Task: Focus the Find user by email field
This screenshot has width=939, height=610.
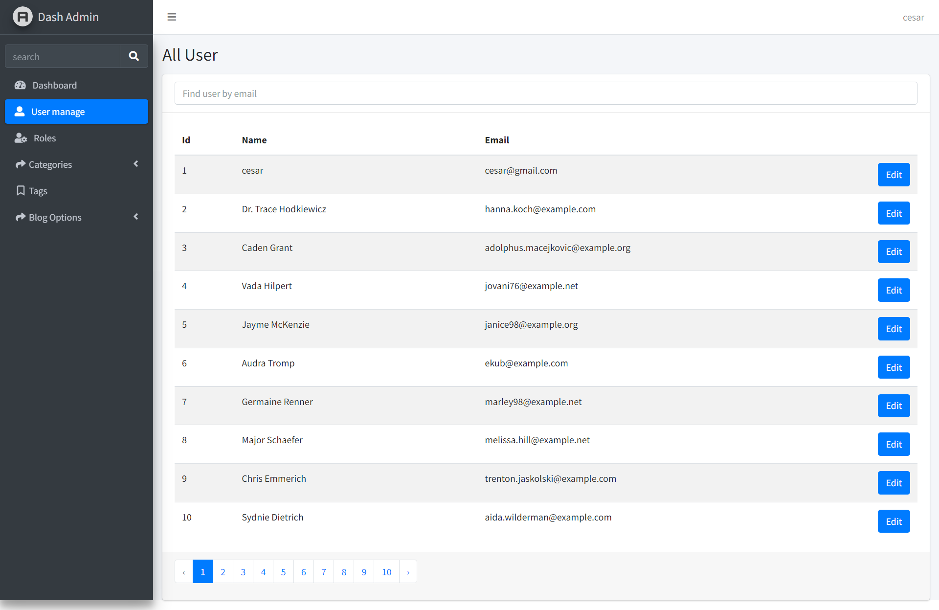Action: (545, 93)
